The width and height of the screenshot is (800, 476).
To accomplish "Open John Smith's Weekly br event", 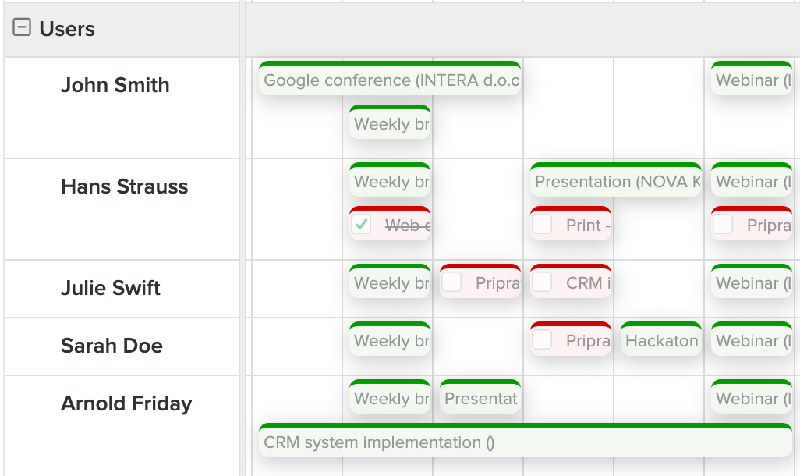I will coord(390,122).
